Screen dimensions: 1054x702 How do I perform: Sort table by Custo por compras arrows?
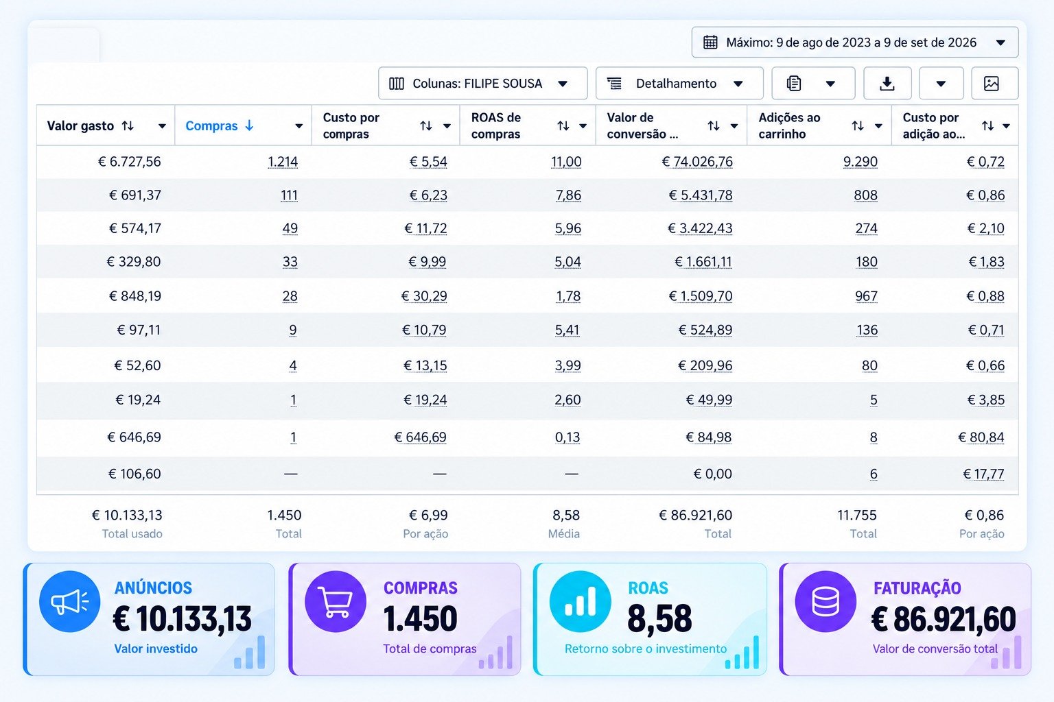pyautogui.click(x=426, y=125)
